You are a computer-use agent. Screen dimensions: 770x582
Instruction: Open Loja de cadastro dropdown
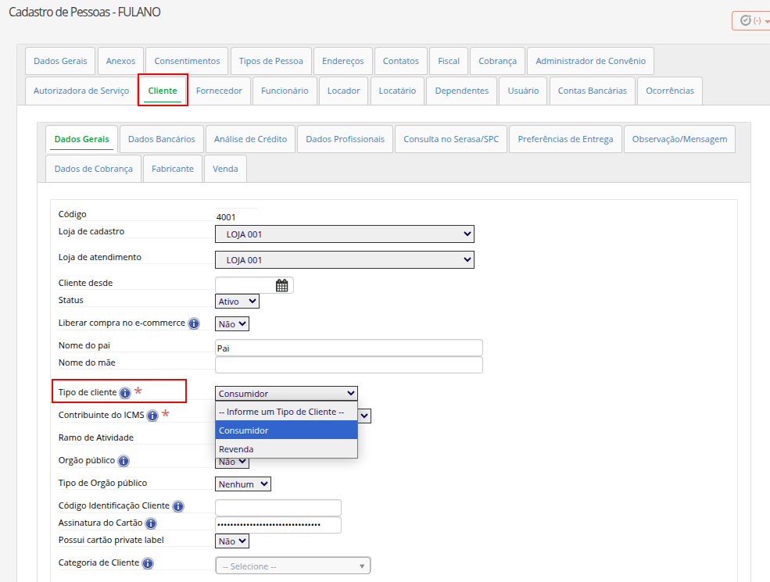point(345,234)
